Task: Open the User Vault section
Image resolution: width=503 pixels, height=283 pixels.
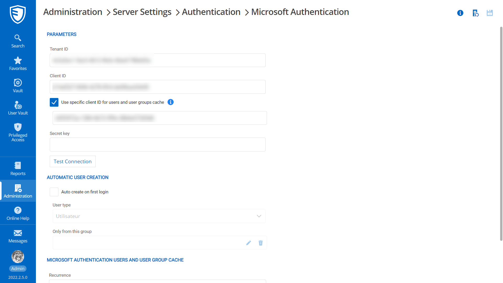Action: (x=18, y=108)
